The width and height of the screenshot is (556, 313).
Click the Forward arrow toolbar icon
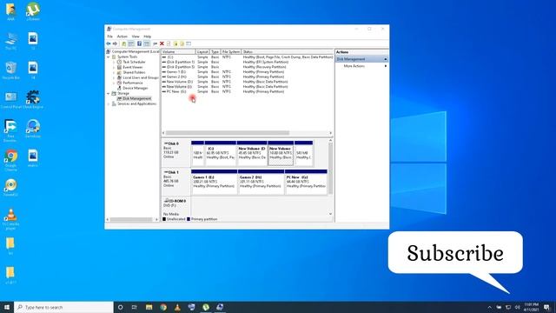115,43
